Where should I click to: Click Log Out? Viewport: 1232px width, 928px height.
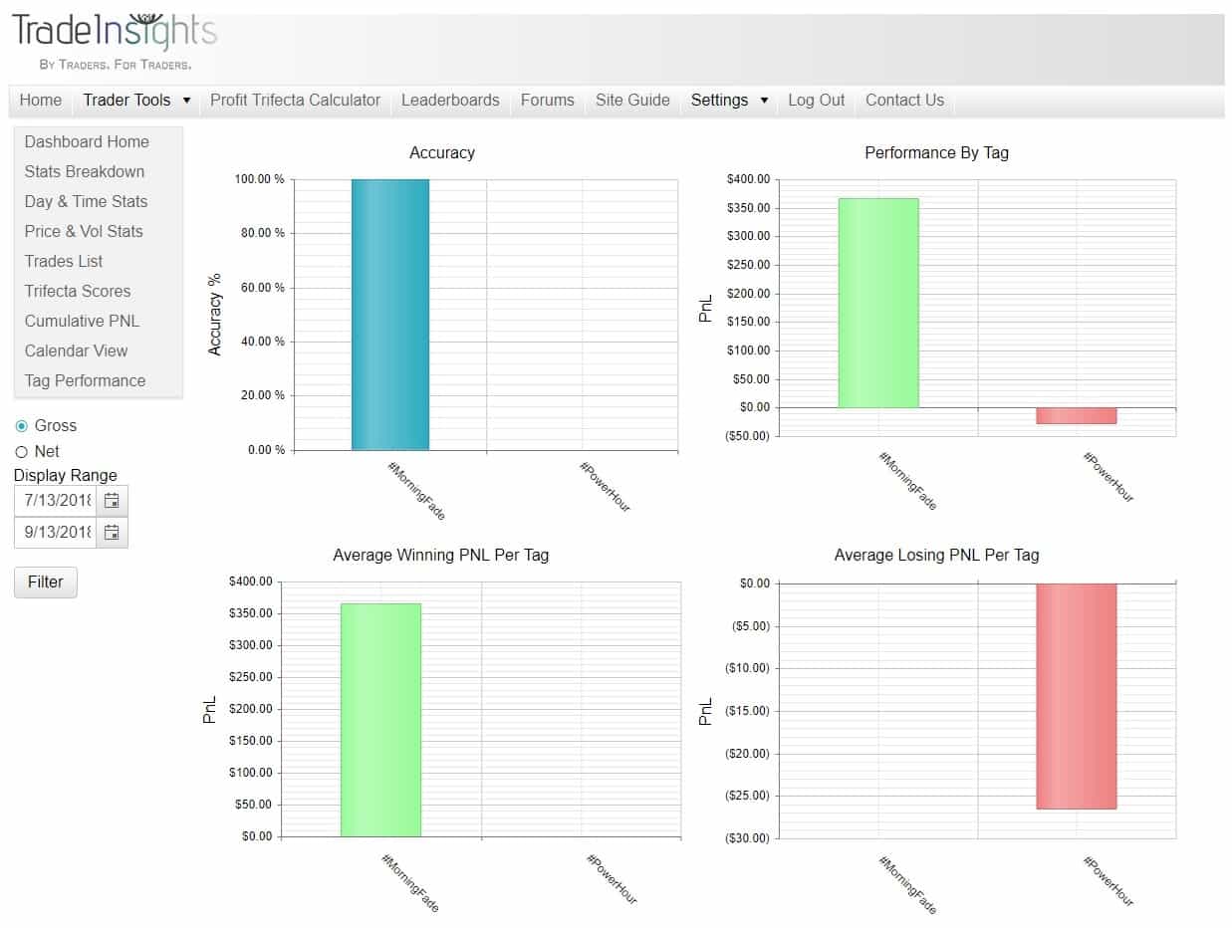click(x=817, y=100)
